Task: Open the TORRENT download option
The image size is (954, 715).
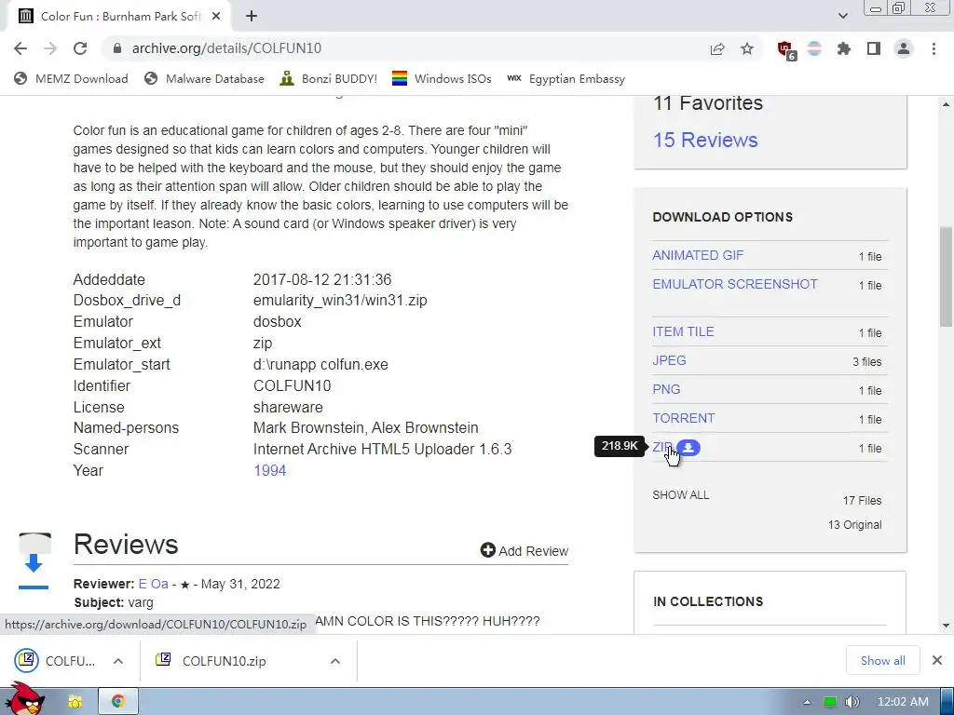Action: tap(683, 418)
